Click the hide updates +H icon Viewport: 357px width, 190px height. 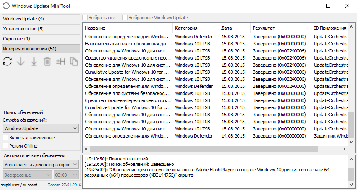click(x=60, y=62)
